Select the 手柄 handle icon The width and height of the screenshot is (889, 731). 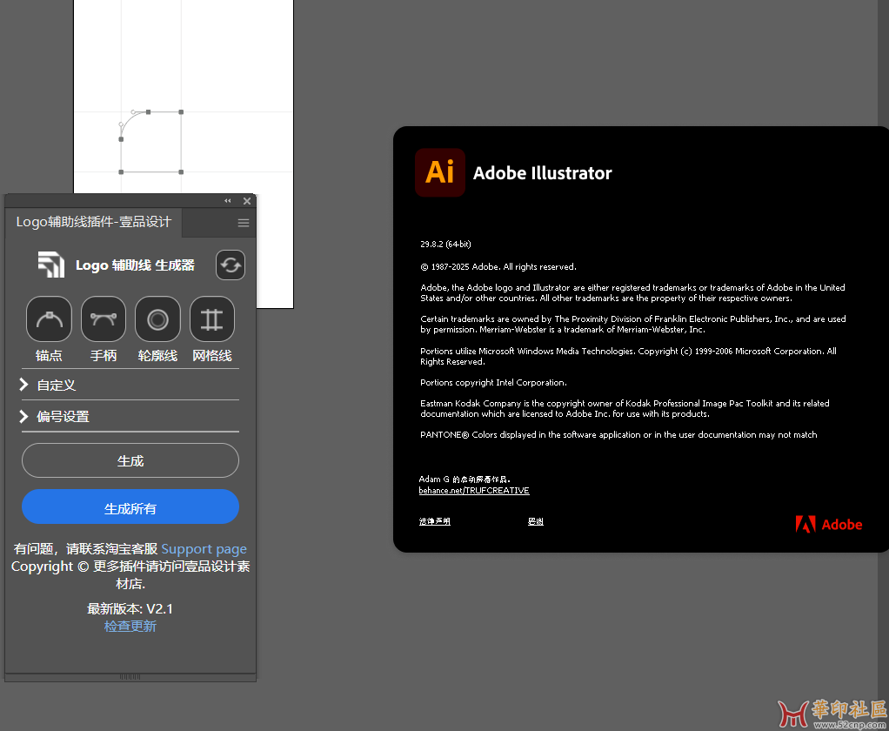coord(104,319)
